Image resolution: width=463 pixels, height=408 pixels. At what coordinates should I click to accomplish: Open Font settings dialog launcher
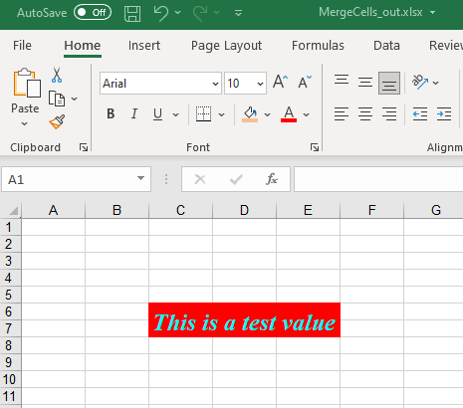point(315,147)
